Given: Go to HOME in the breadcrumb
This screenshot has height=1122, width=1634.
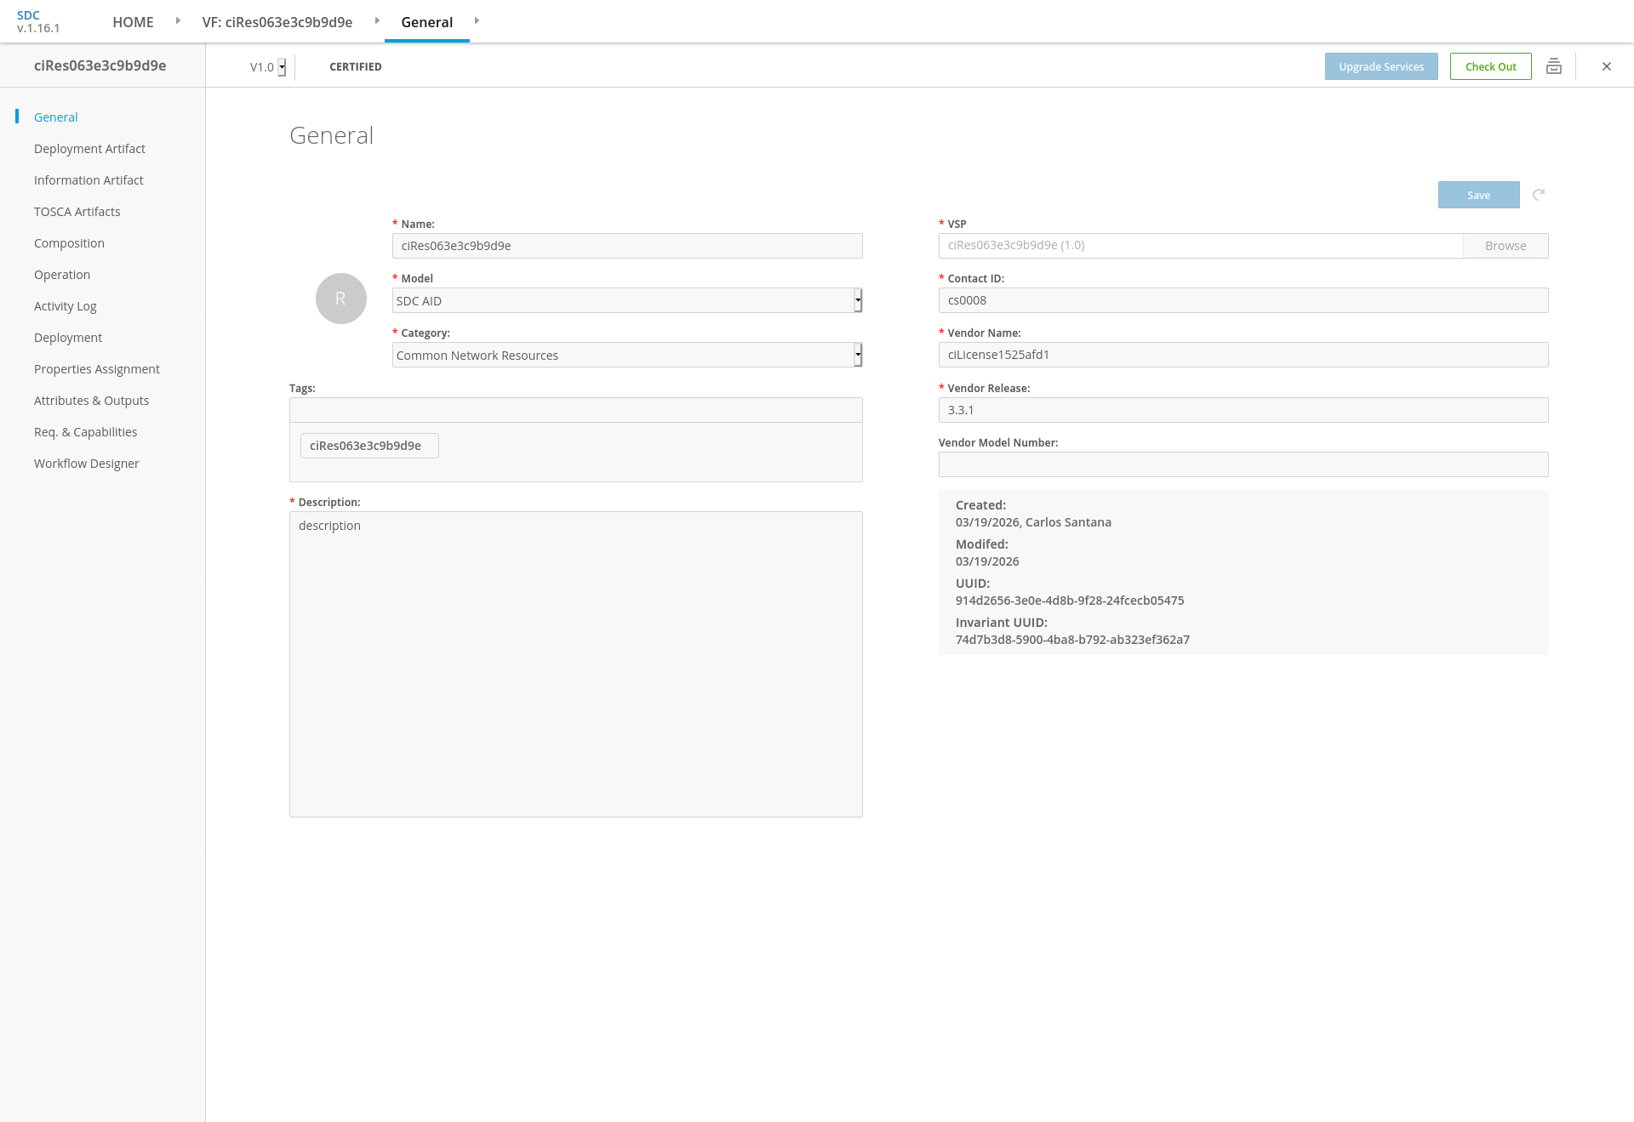Looking at the screenshot, I should (x=133, y=22).
